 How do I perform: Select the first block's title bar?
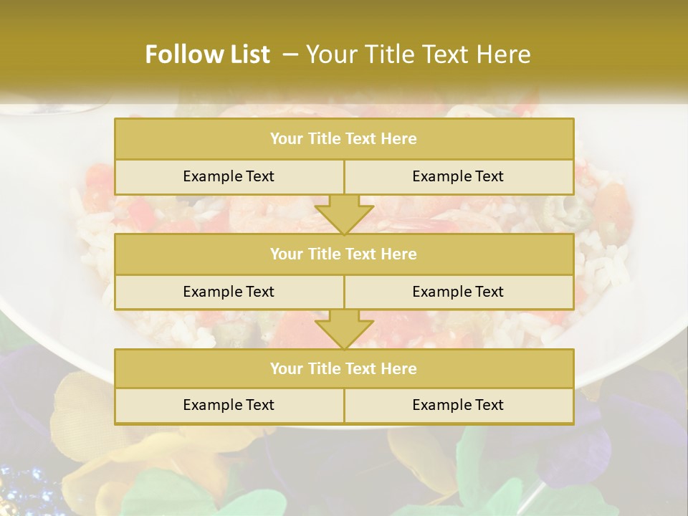pos(344,139)
